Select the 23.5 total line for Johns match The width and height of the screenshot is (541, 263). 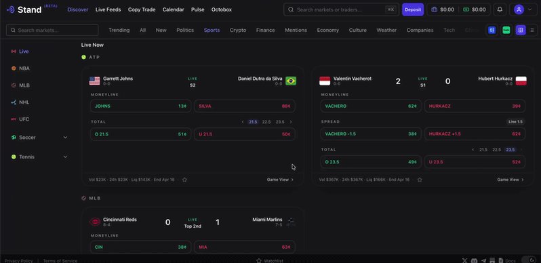pos(280,122)
